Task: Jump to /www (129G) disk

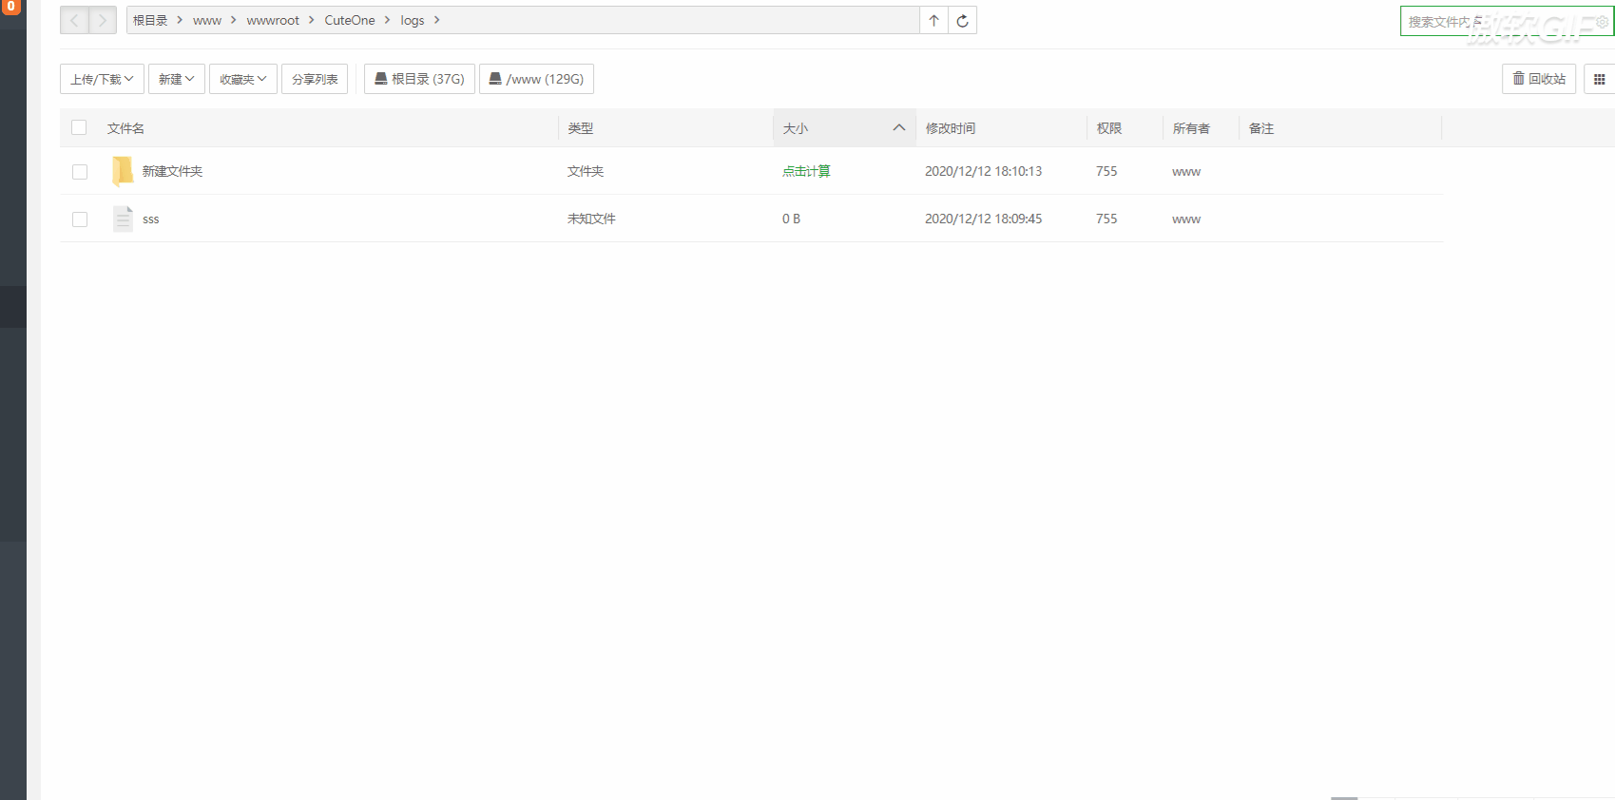Action: click(536, 79)
